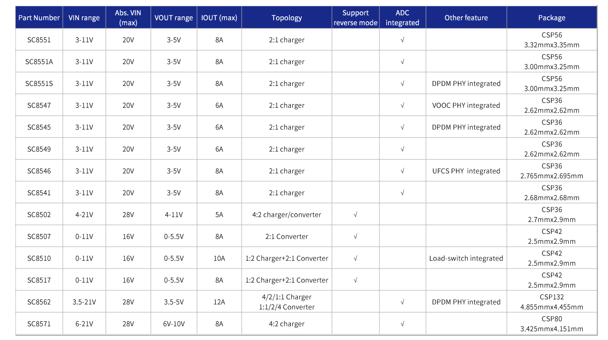Click the ADC integrated checkmark for SC8551A
Image resolution: width=608 pixels, height=340 pixels.
[x=402, y=62]
